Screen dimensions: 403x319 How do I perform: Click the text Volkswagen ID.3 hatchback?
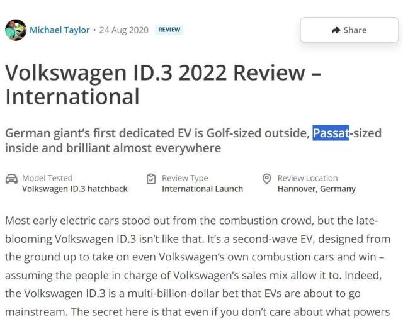pos(75,189)
